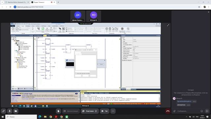Open Adobe Acrobat from taskbar
This screenshot has height=119, width=211.
[56, 117]
